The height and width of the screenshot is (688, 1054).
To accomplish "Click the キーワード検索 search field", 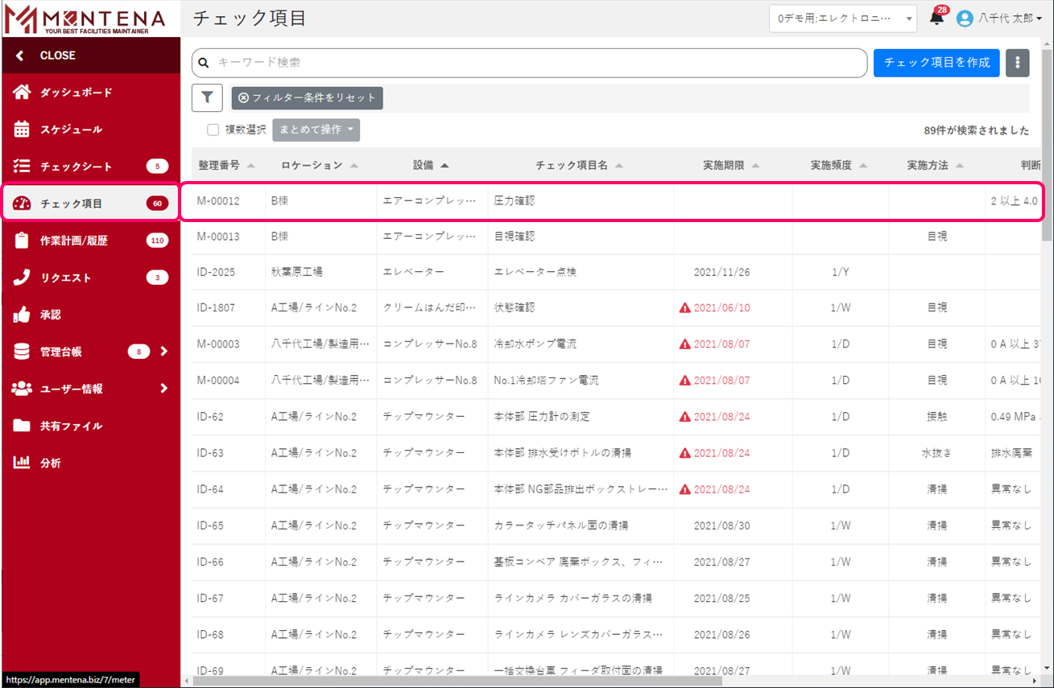I will pyautogui.click(x=531, y=63).
